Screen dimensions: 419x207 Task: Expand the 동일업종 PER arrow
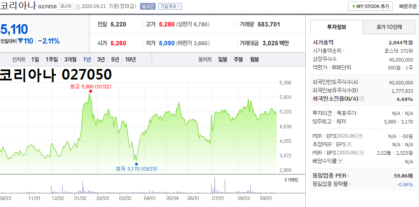click(x=348, y=175)
